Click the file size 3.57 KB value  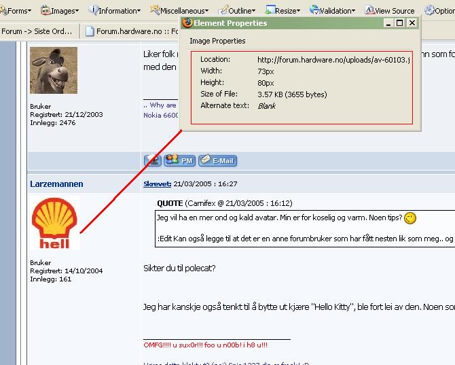(292, 94)
